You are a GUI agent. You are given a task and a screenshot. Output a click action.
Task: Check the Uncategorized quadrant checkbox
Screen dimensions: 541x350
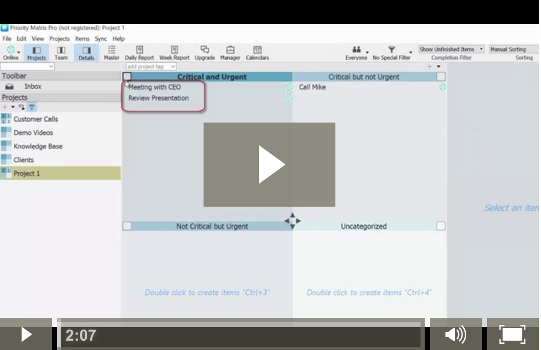[441, 226]
